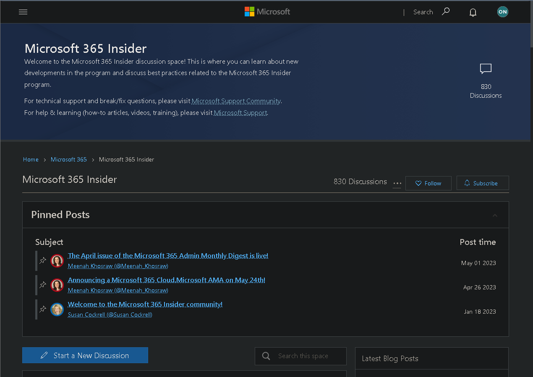Viewport: 533px width, 377px height.
Task: Open Meenah Khosraw profile under AMA post
Action: [x=118, y=290]
